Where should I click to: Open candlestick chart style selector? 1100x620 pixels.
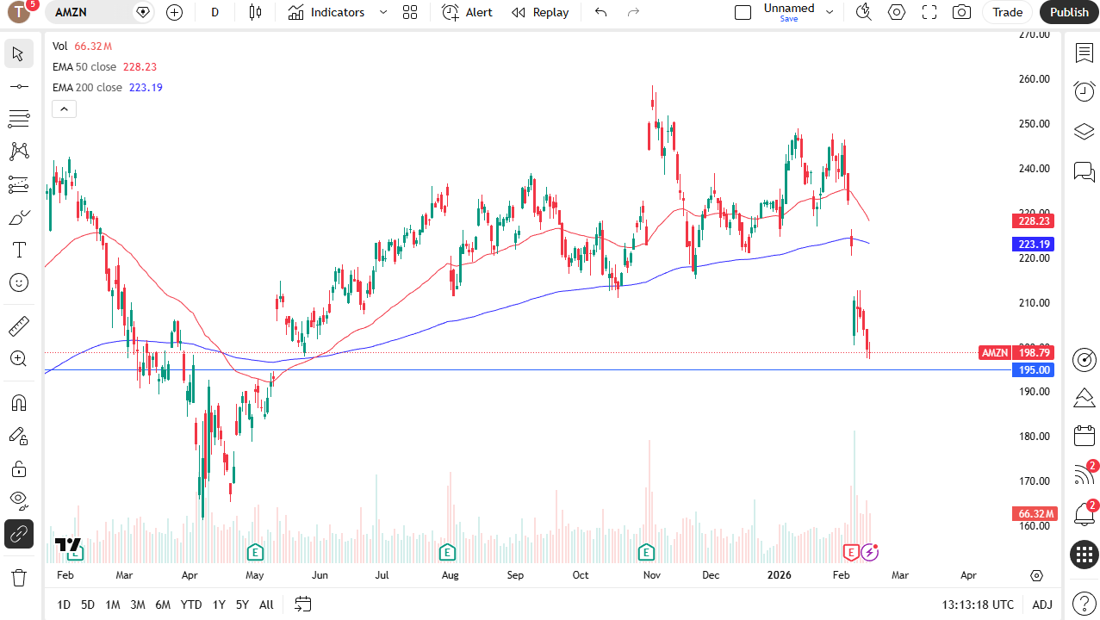point(254,12)
